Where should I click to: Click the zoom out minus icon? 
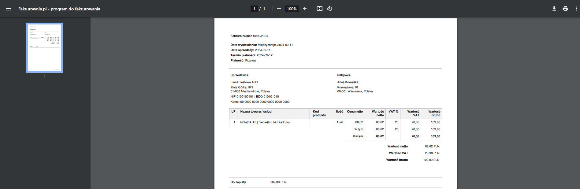[x=279, y=9]
